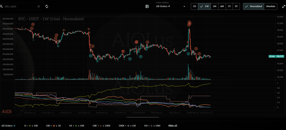Select the 1D timeframe
286x130 pixels.
click(194, 6)
